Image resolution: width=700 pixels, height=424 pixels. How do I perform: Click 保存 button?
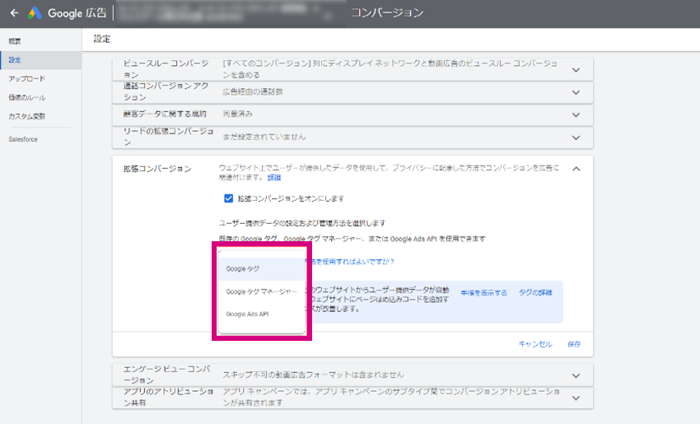click(x=574, y=344)
